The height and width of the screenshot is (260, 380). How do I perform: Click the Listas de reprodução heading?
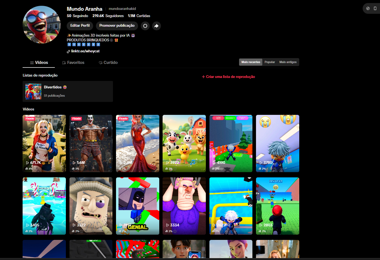pos(40,75)
